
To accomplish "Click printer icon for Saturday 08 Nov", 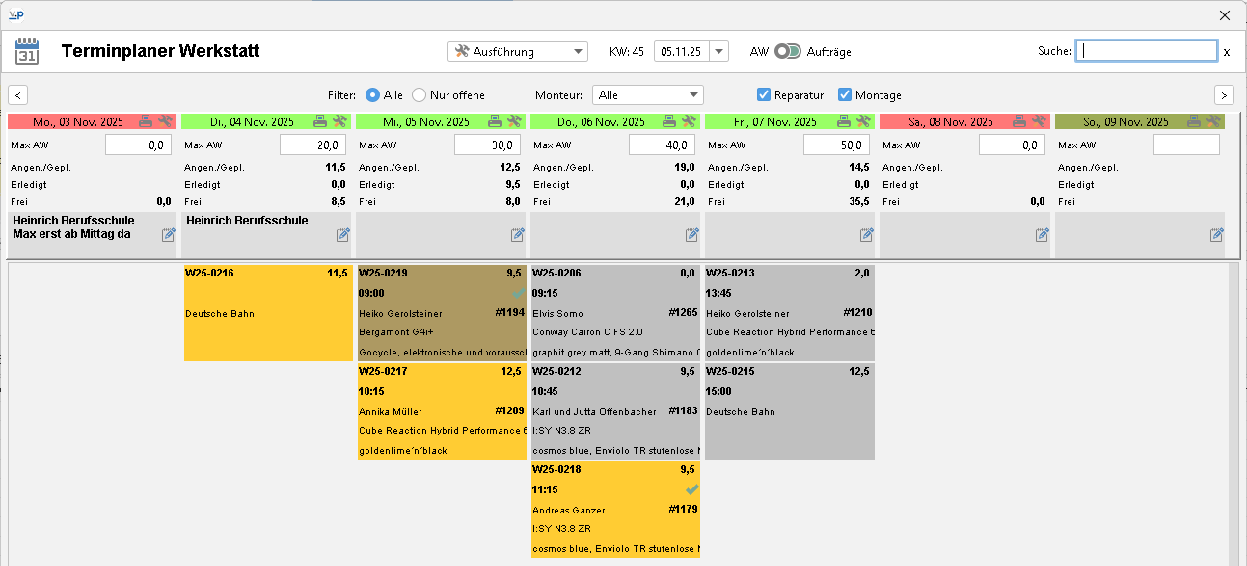I will pos(1019,121).
